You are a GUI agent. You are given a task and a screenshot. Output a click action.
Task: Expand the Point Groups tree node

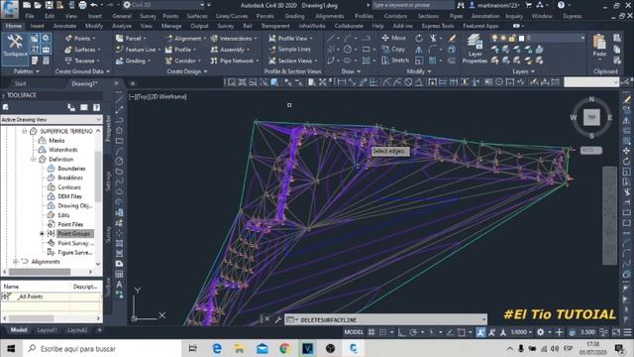click(42, 234)
